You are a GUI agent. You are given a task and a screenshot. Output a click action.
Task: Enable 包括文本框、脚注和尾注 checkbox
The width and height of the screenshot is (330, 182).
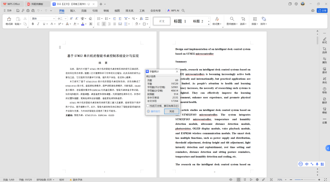click(x=148, y=106)
